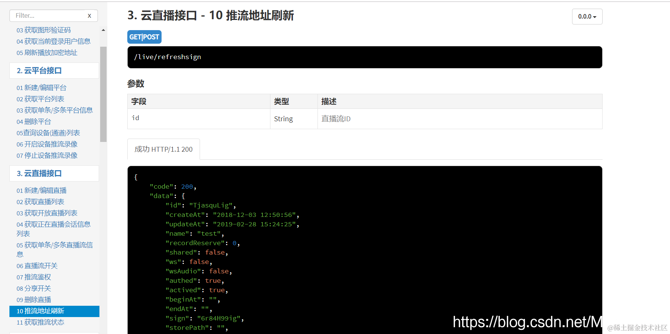670x334 pixels.
Task: Open 04 删除平台 link
Action: pos(34,122)
